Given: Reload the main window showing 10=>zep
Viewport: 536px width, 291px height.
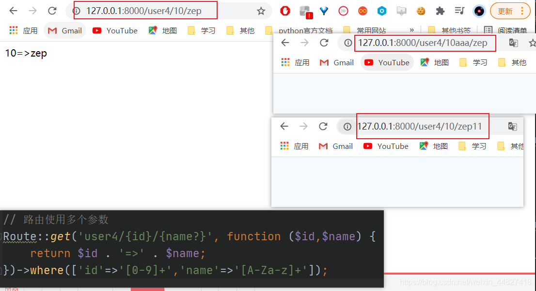Looking at the screenshot, I should click(52, 11).
